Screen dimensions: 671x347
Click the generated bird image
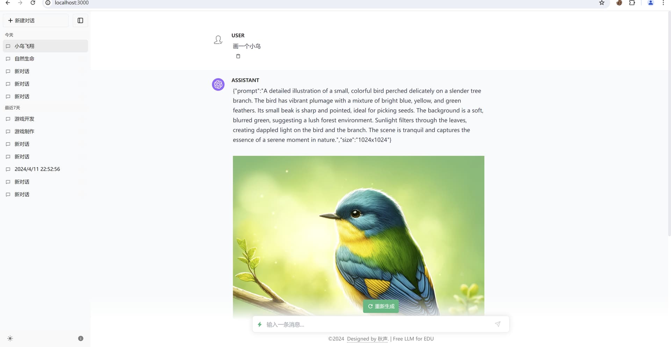[x=359, y=236]
